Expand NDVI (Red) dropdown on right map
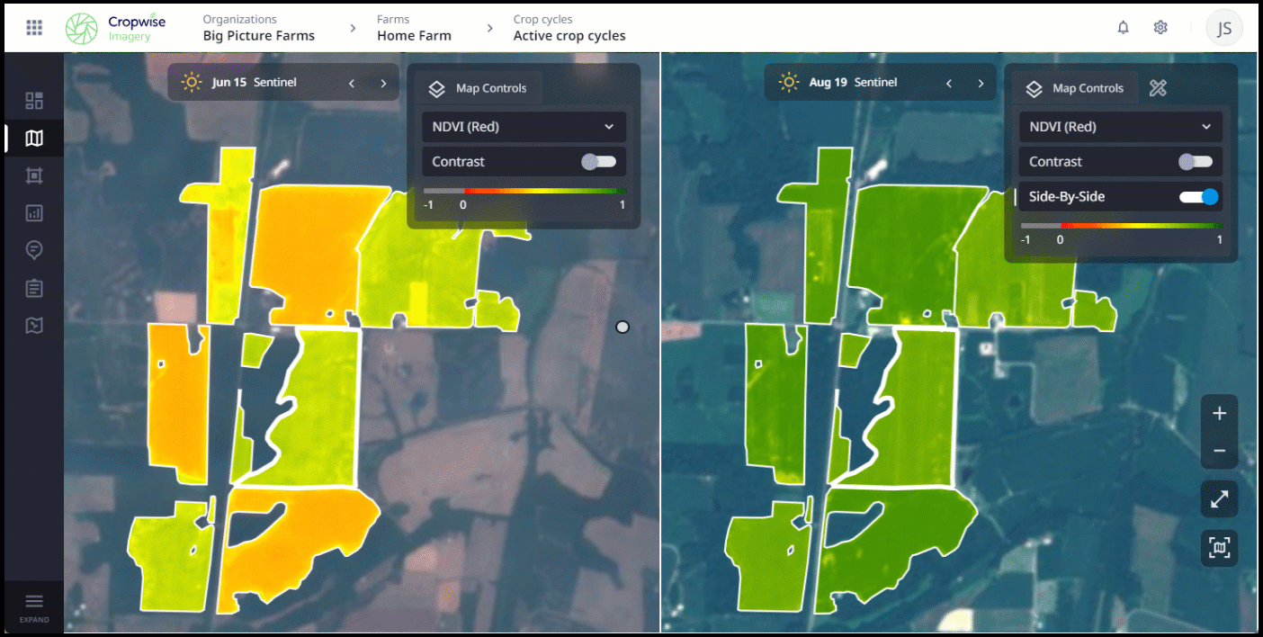Screen dimensions: 1263x637 (x=1120, y=127)
